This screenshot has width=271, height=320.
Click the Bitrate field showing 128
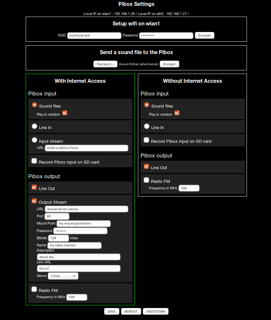click(58, 238)
